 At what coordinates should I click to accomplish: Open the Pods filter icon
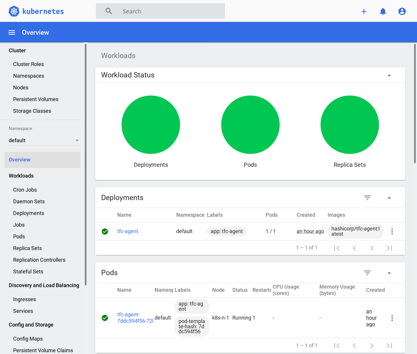click(367, 273)
